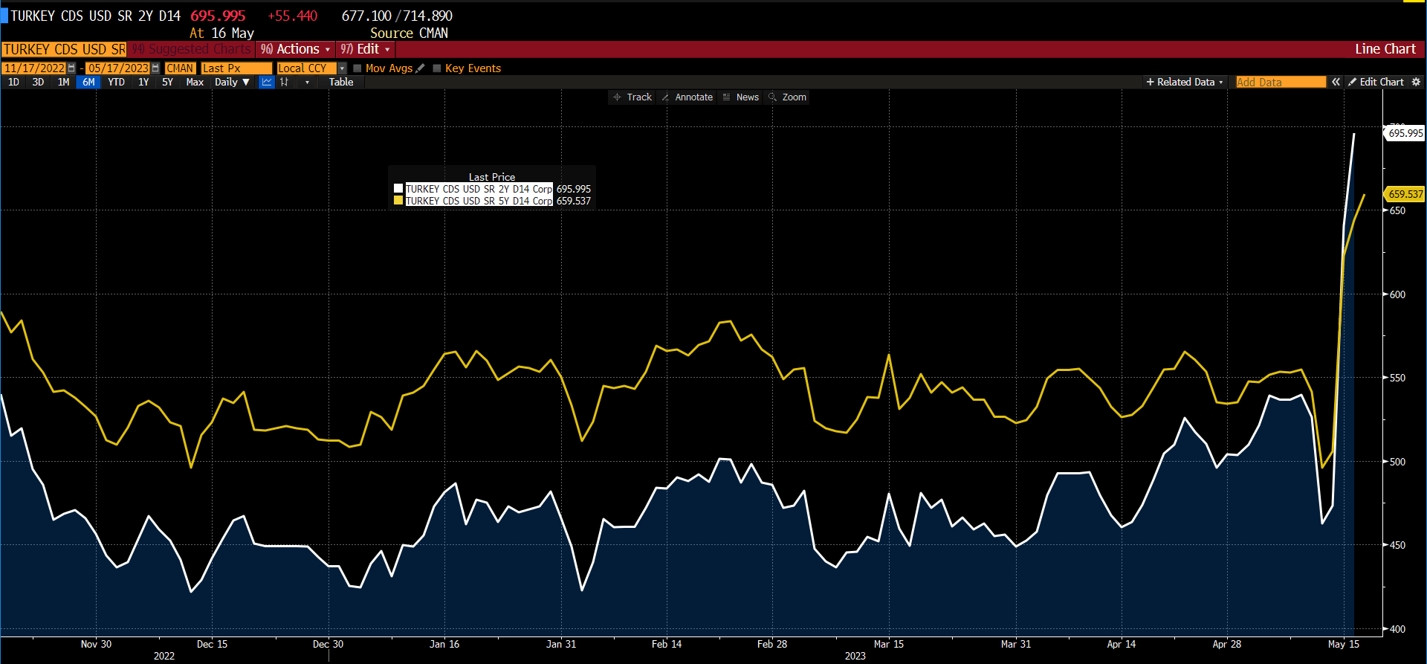Toggle the white 2Y series legend box
The image size is (1427, 664).
[x=398, y=189]
